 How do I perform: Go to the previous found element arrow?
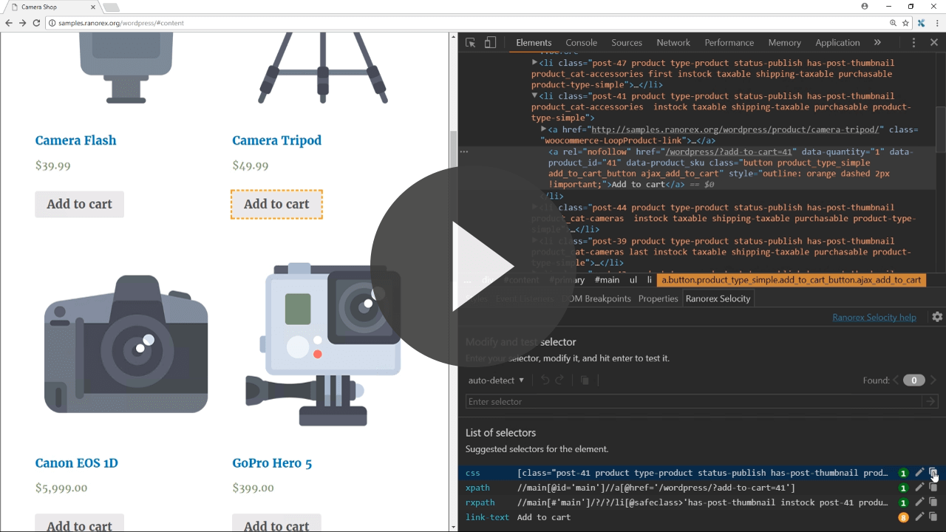[x=896, y=381]
